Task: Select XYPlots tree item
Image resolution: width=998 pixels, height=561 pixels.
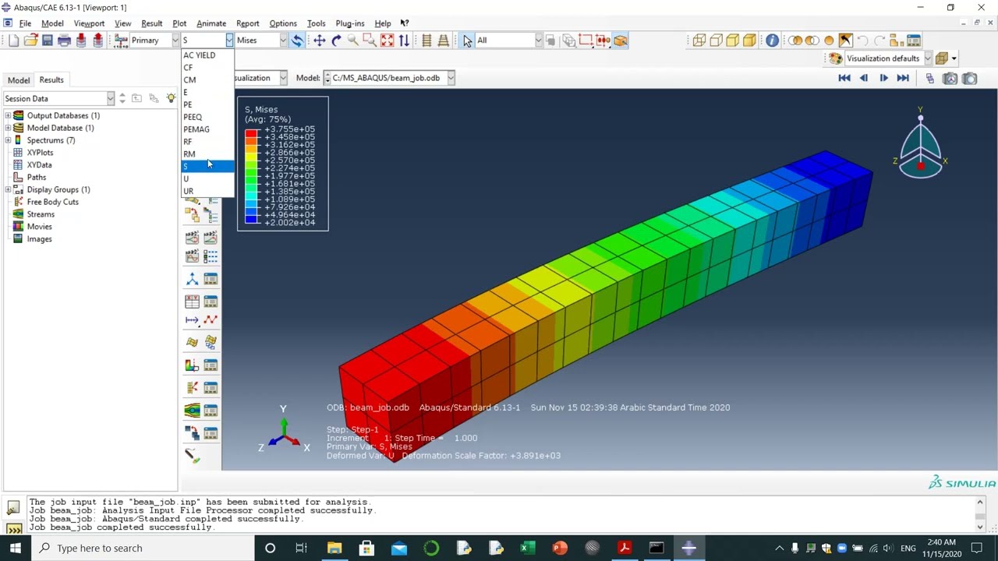Action: click(40, 153)
